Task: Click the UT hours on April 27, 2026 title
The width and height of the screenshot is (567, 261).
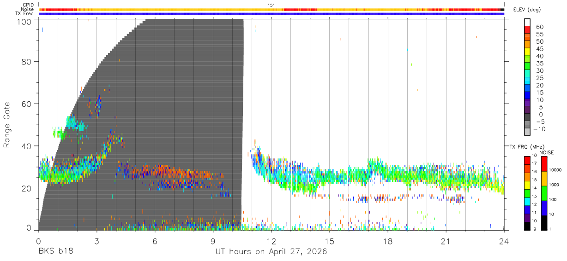Action: (271, 252)
